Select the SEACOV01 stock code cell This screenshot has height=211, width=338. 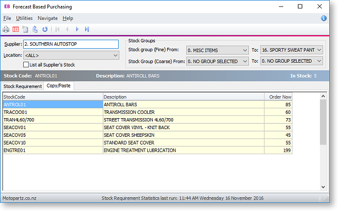click(x=53, y=127)
